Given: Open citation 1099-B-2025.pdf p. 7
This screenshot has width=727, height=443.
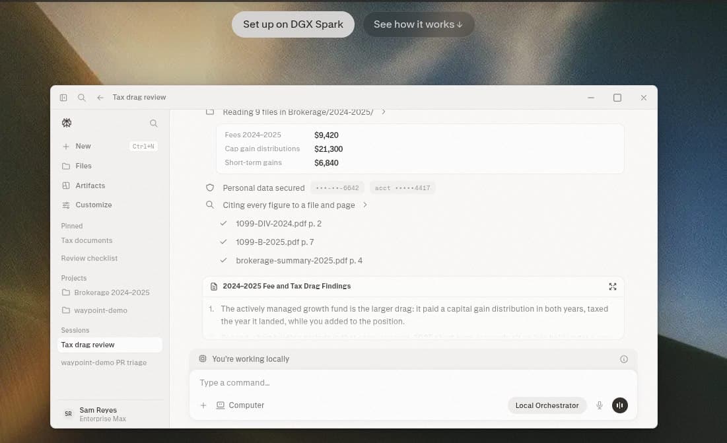Looking at the screenshot, I should click(275, 242).
